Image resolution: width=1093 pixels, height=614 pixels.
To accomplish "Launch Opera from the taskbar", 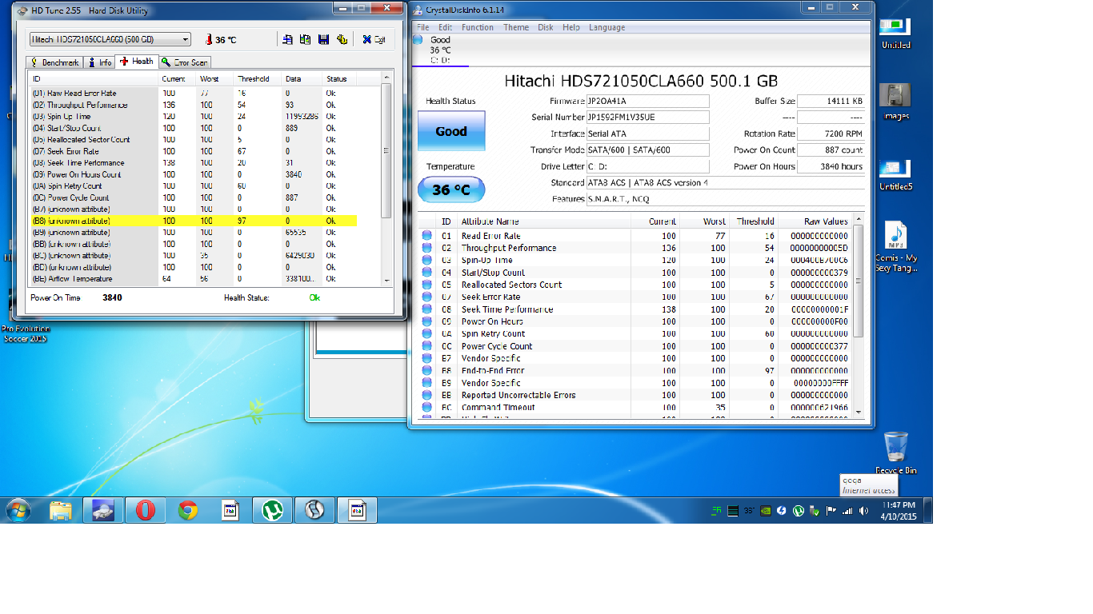I will [x=145, y=510].
